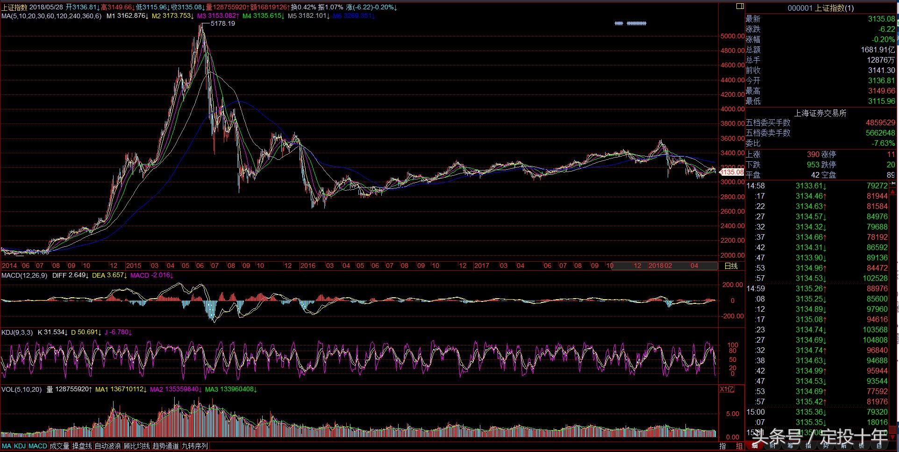Click the 涨幅 value -0.20%

[883, 39]
